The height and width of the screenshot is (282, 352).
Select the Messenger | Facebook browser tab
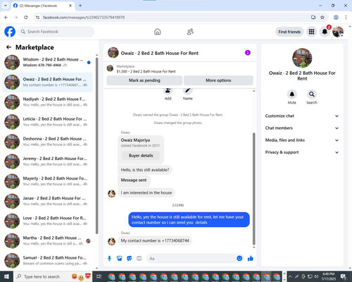tap(42, 6)
